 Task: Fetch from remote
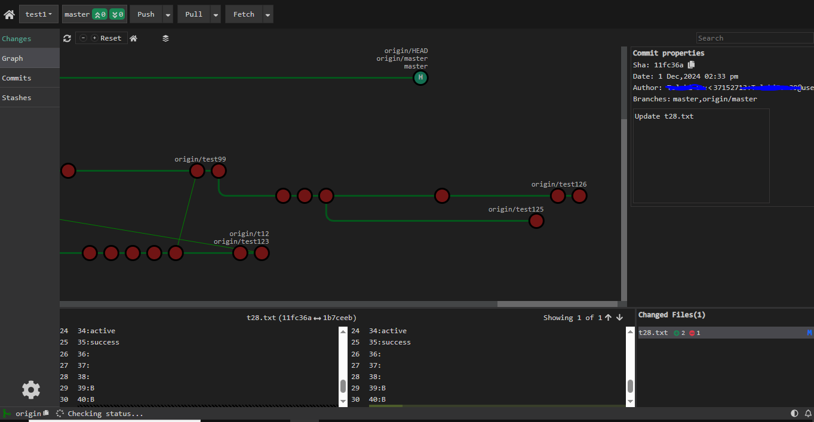point(244,14)
